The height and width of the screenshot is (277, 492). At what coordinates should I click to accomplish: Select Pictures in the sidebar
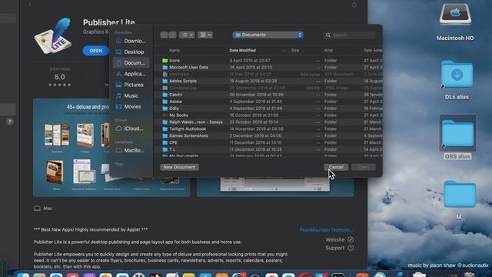point(131,85)
